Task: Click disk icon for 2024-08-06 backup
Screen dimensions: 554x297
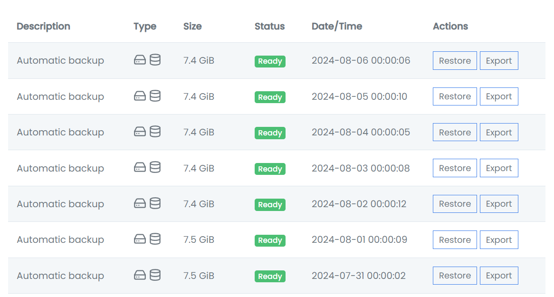Action: tap(140, 60)
